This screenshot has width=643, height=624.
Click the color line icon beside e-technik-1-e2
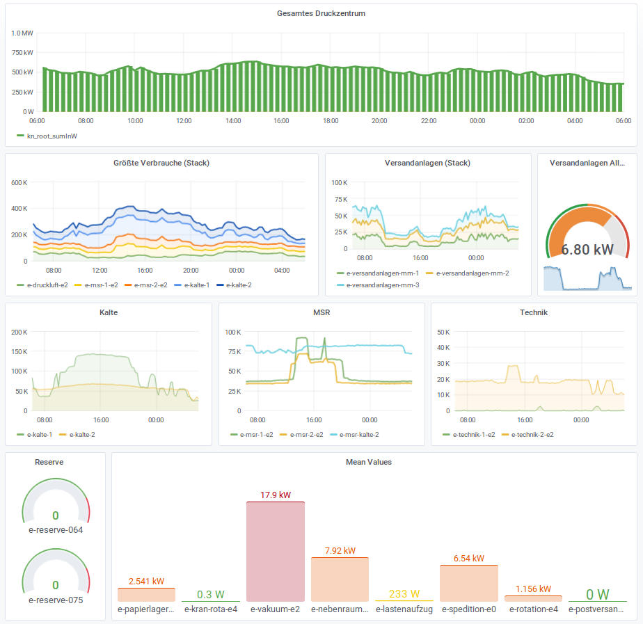point(447,435)
